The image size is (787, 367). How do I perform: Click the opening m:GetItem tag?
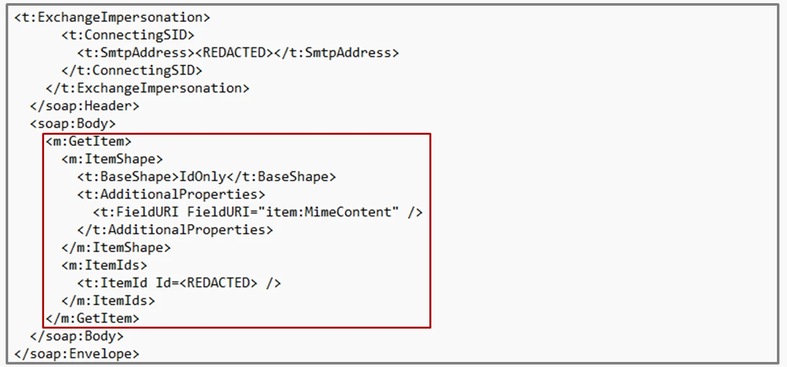coord(88,141)
